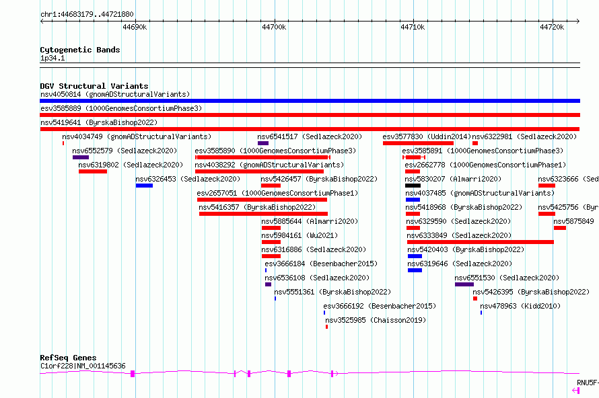
Task: Click the 44720k ruler tick label
Action: (552, 27)
